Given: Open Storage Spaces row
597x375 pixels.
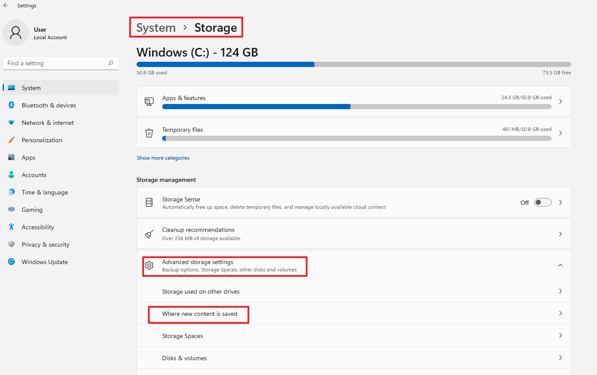Looking at the screenshot, I should coord(354,336).
